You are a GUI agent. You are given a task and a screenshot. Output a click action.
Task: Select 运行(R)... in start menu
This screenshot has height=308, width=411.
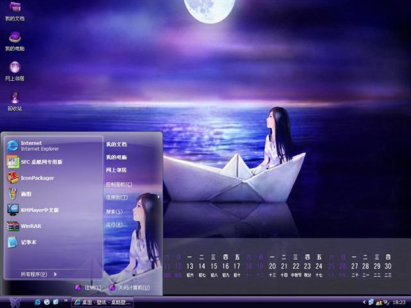pos(116,225)
